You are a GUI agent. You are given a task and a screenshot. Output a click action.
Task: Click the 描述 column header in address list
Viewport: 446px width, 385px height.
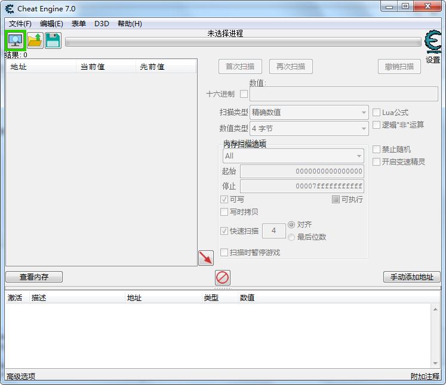tap(77, 297)
